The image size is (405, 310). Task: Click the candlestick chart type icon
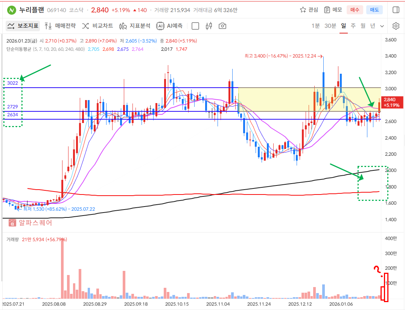(x=209, y=26)
